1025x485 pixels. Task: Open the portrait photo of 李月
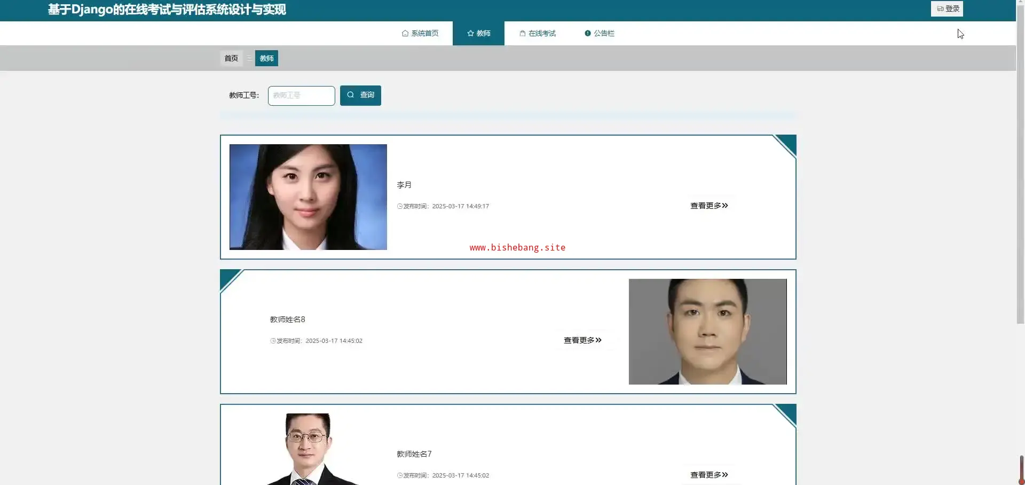[x=308, y=197]
